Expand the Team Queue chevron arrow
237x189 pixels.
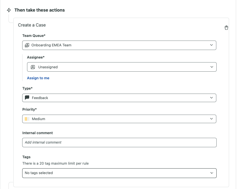click(x=211, y=45)
